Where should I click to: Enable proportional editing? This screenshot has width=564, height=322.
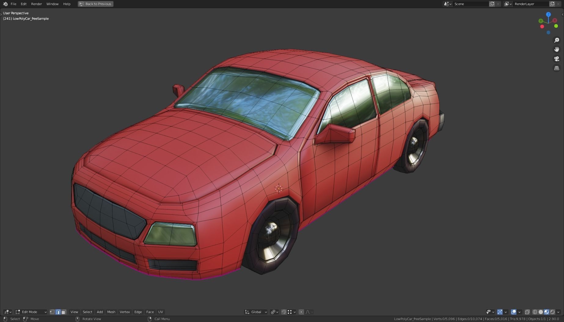click(301, 312)
